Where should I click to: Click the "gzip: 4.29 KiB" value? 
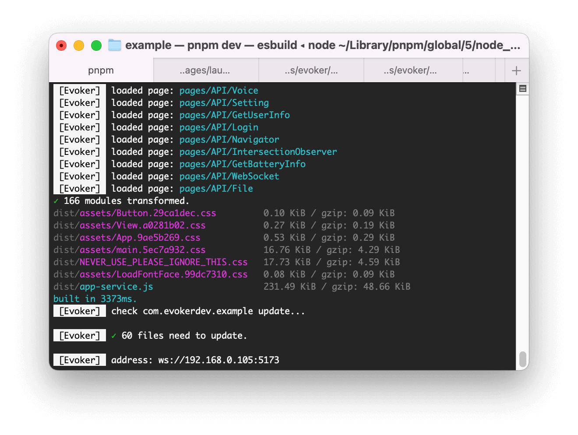(363, 250)
